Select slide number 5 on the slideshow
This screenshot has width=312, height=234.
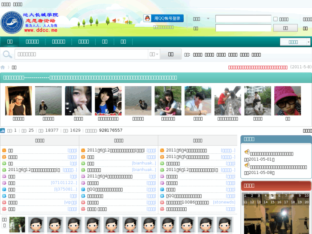click(x=272, y=196)
